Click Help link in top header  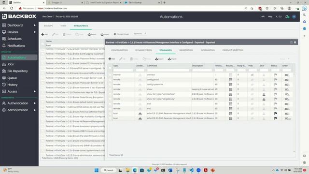tap(270, 16)
